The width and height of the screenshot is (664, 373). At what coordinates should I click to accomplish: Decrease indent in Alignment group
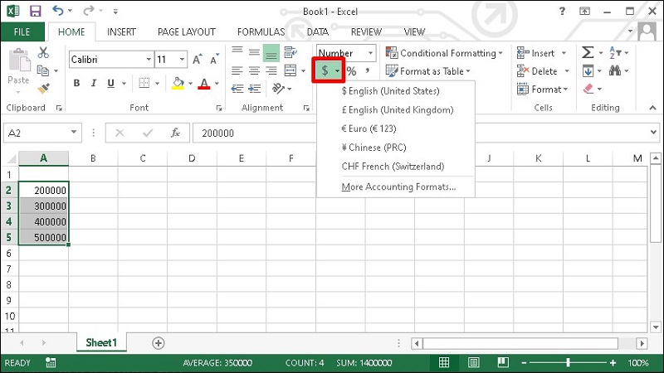[x=237, y=89]
